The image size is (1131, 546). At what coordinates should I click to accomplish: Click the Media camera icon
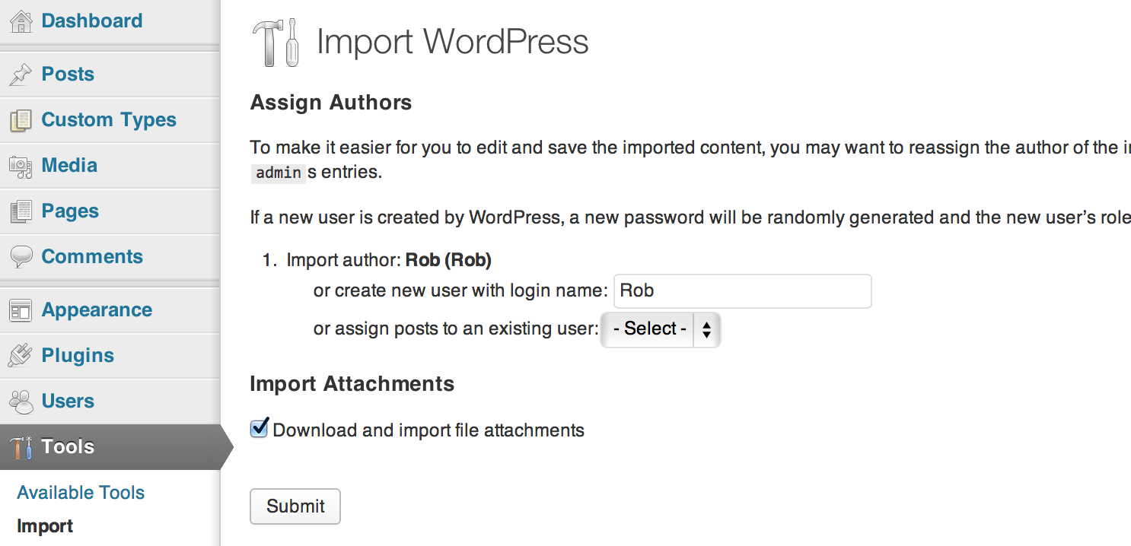point(21,166)
